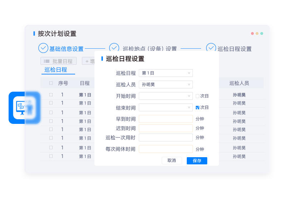Click the 早到时间 input field
The image size is (283, 203).
click(166, 119)
